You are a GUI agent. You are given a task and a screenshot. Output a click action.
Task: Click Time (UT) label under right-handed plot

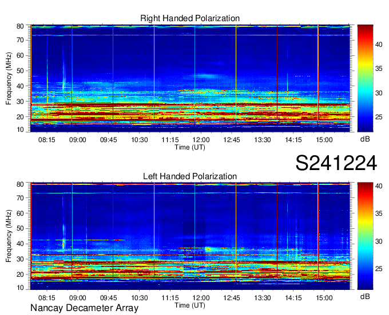(190, 147)
